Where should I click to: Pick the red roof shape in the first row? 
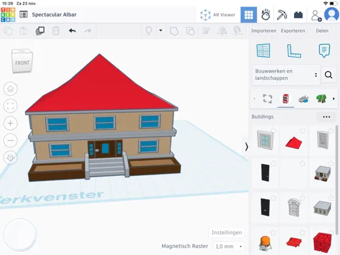294,143
